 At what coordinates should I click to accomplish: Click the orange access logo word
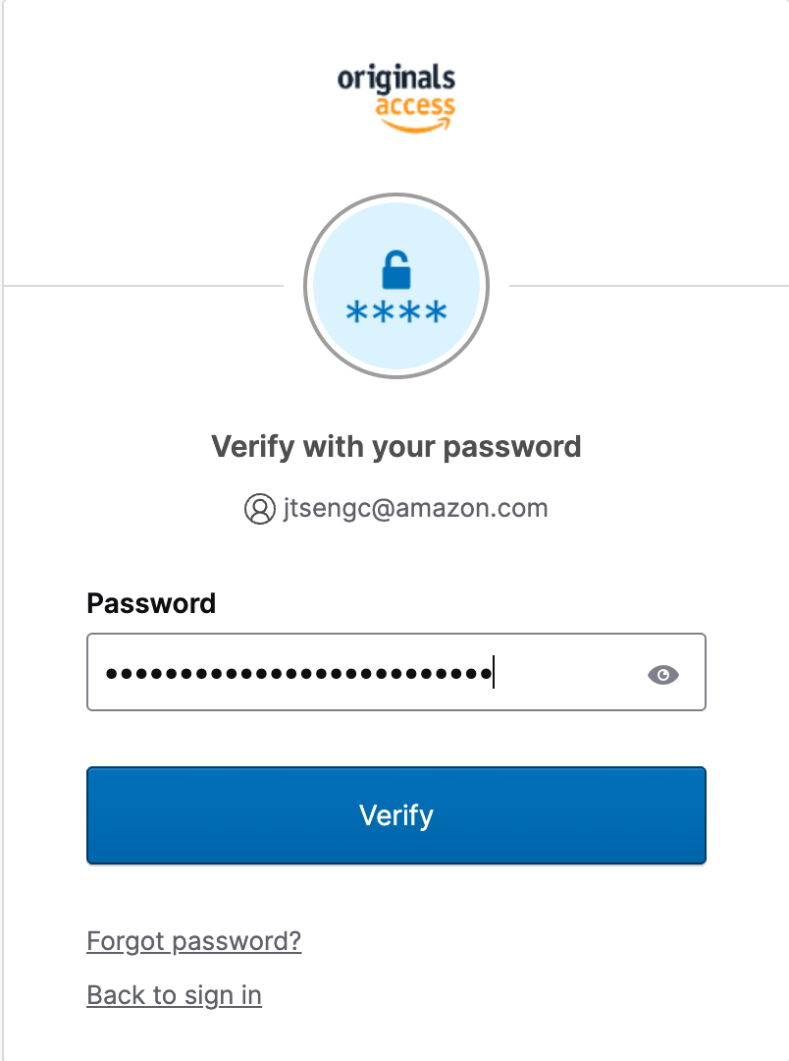click(415, 107)
